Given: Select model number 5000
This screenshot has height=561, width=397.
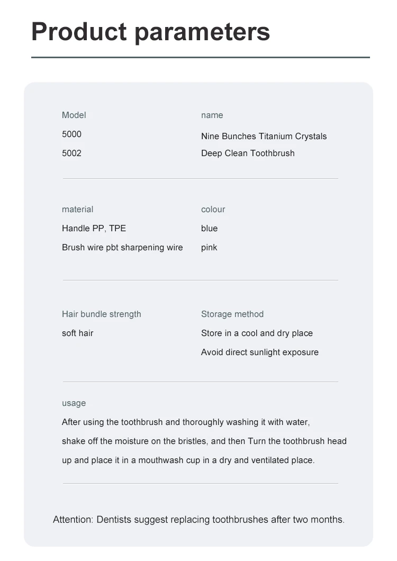Looking at the screenshot, I should click(71, 134).
